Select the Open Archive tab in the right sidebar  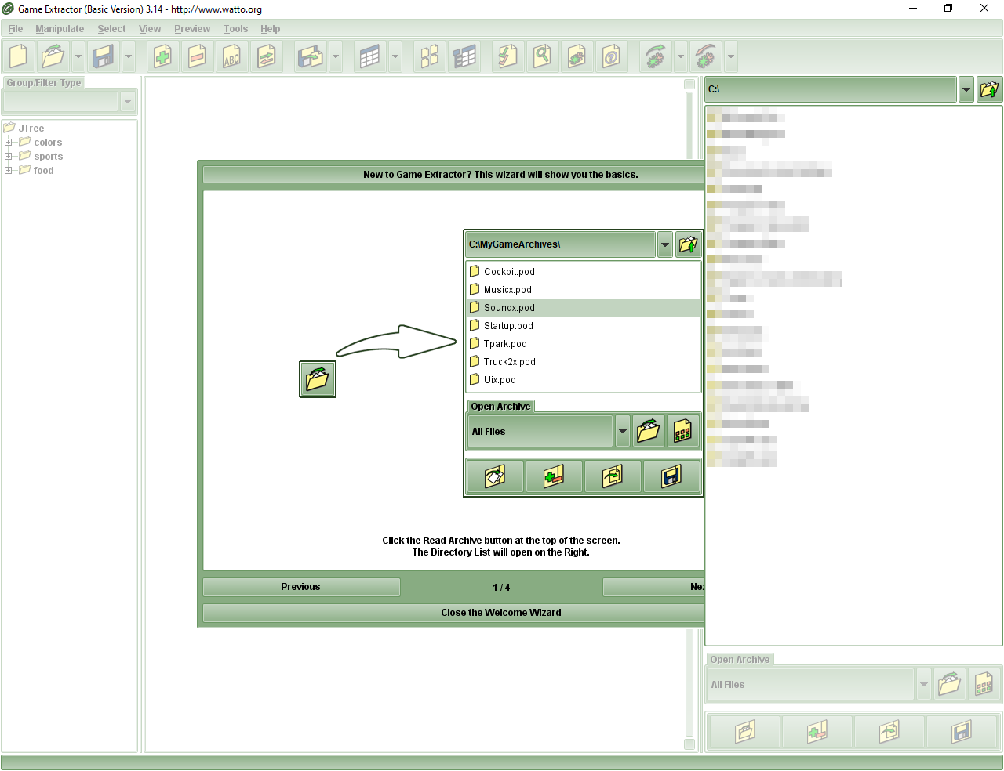click(740, 660)
